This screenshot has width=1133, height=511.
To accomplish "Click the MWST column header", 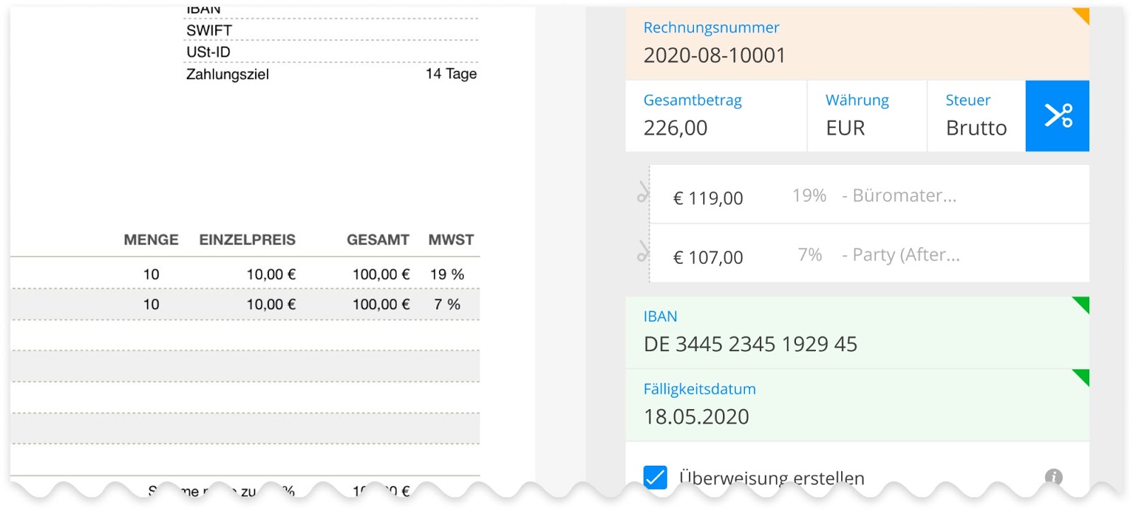I will coord(451,240).
